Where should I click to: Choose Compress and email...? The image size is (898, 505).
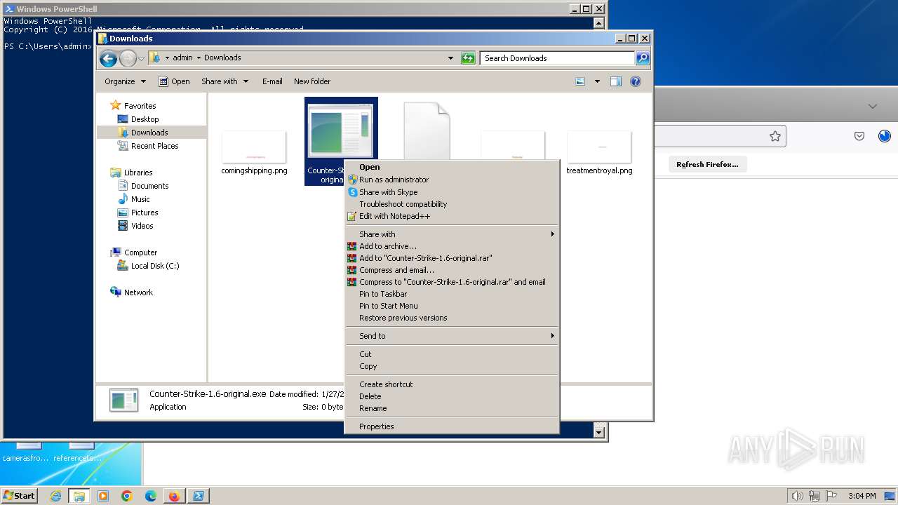[452, 270]
